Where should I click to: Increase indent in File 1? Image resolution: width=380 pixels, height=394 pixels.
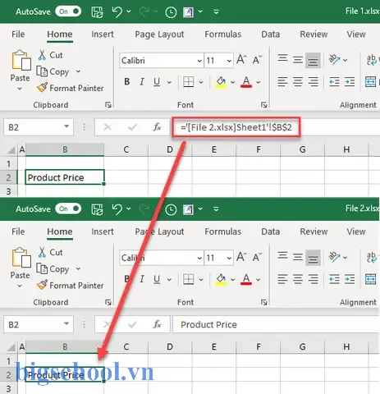[x=350, y=82]
